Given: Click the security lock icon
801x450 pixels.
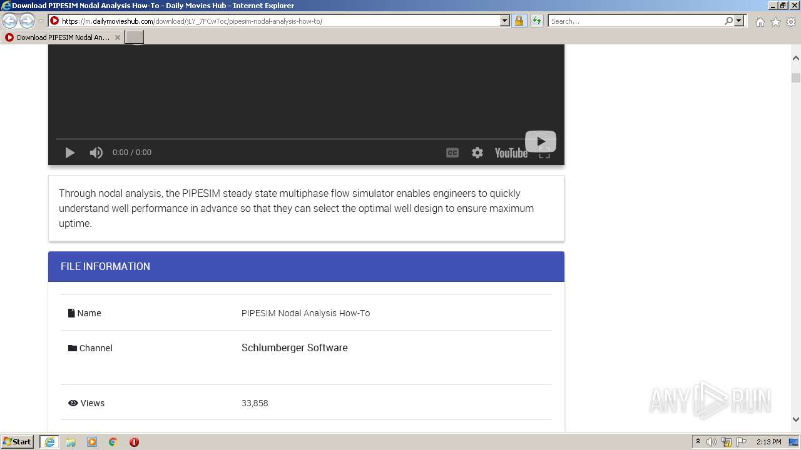Looking at the screenshot, I should pos(519,21).
